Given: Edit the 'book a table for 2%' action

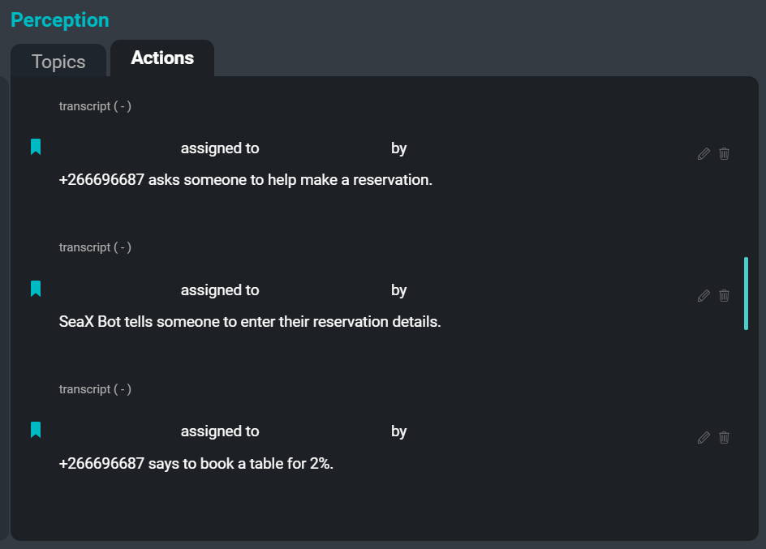Looking at the screenshot, I should pos(703,437).
